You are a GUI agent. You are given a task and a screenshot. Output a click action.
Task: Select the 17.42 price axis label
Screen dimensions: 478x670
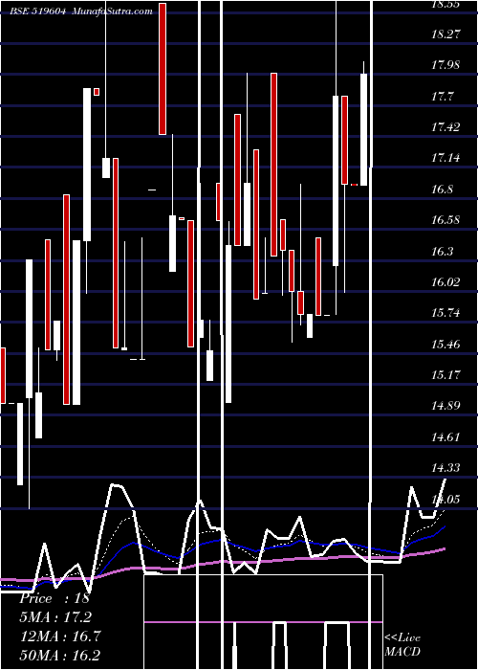[445, 127]
